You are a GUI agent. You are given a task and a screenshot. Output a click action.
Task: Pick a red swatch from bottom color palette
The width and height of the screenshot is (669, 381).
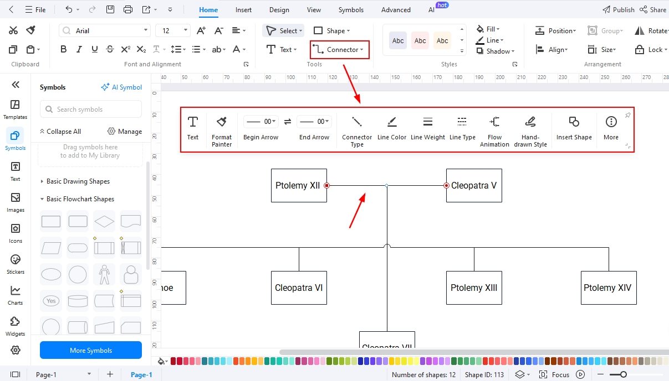coord(173,360)
